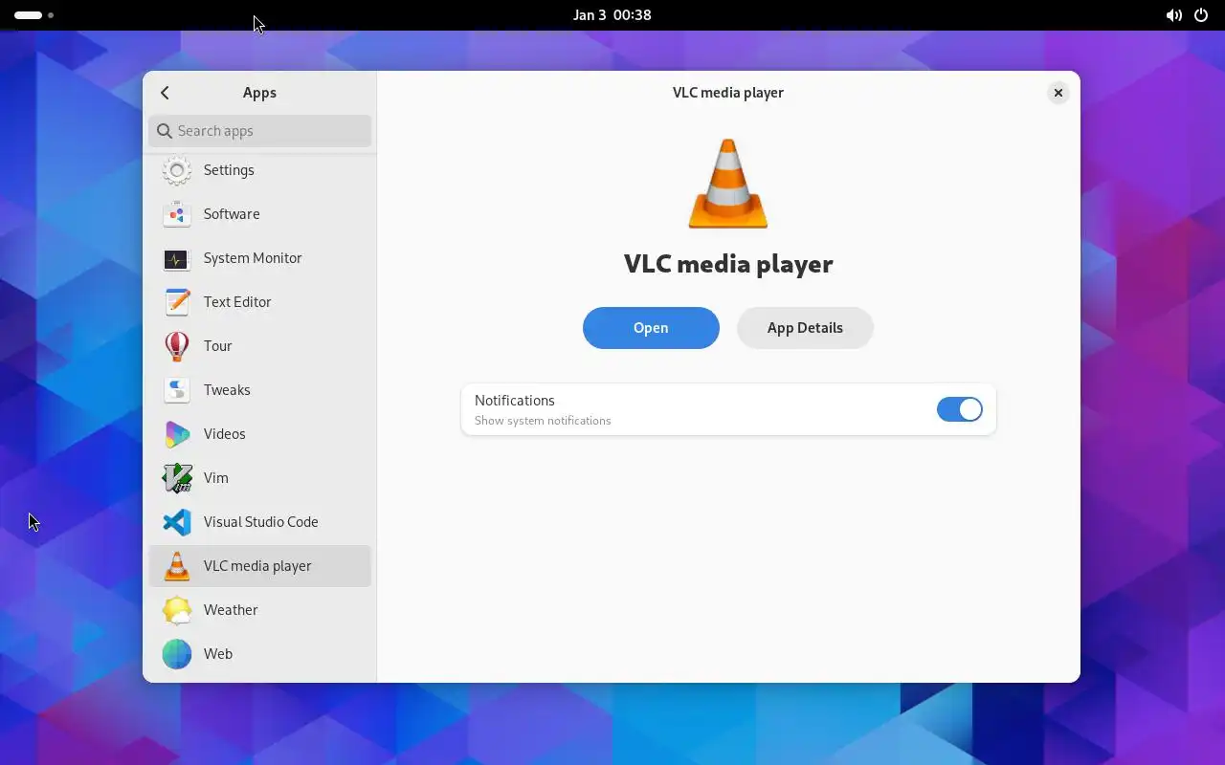Open VLC media player with Open button

(x=651, y=328)
